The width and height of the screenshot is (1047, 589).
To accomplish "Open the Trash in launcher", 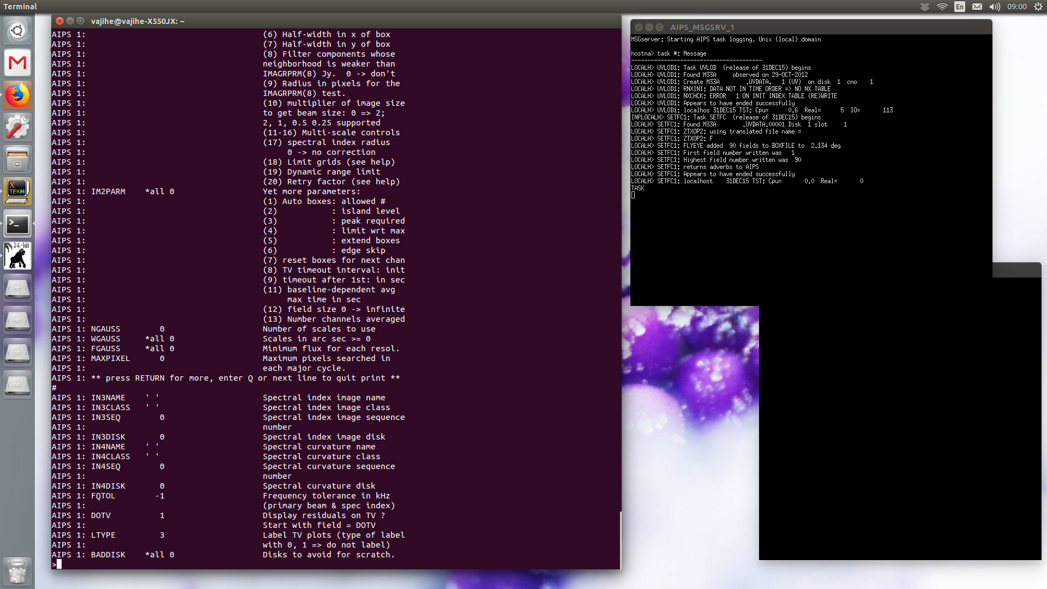I will point(17,571).
